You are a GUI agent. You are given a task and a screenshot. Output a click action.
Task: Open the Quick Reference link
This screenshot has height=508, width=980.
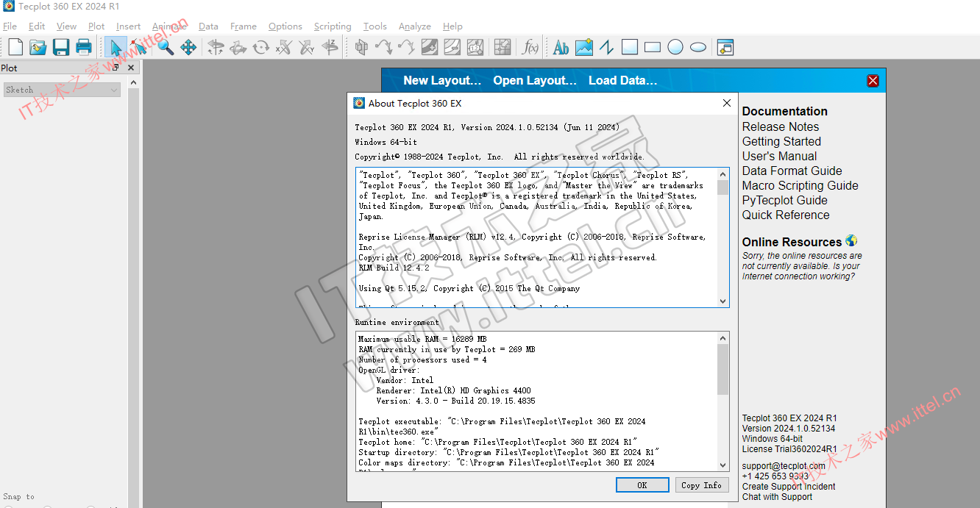[x=786, y=215]
